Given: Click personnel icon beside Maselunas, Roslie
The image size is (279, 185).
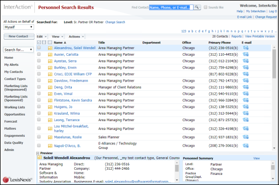Looking at the screenshot, I should coord(50,137).
